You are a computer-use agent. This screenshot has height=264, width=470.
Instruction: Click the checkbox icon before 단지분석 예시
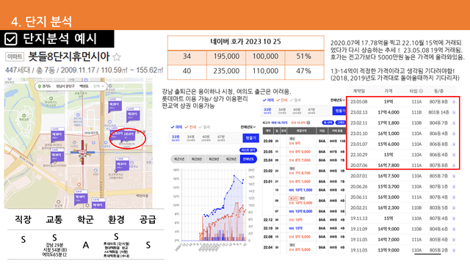click(x=11, y=39)
